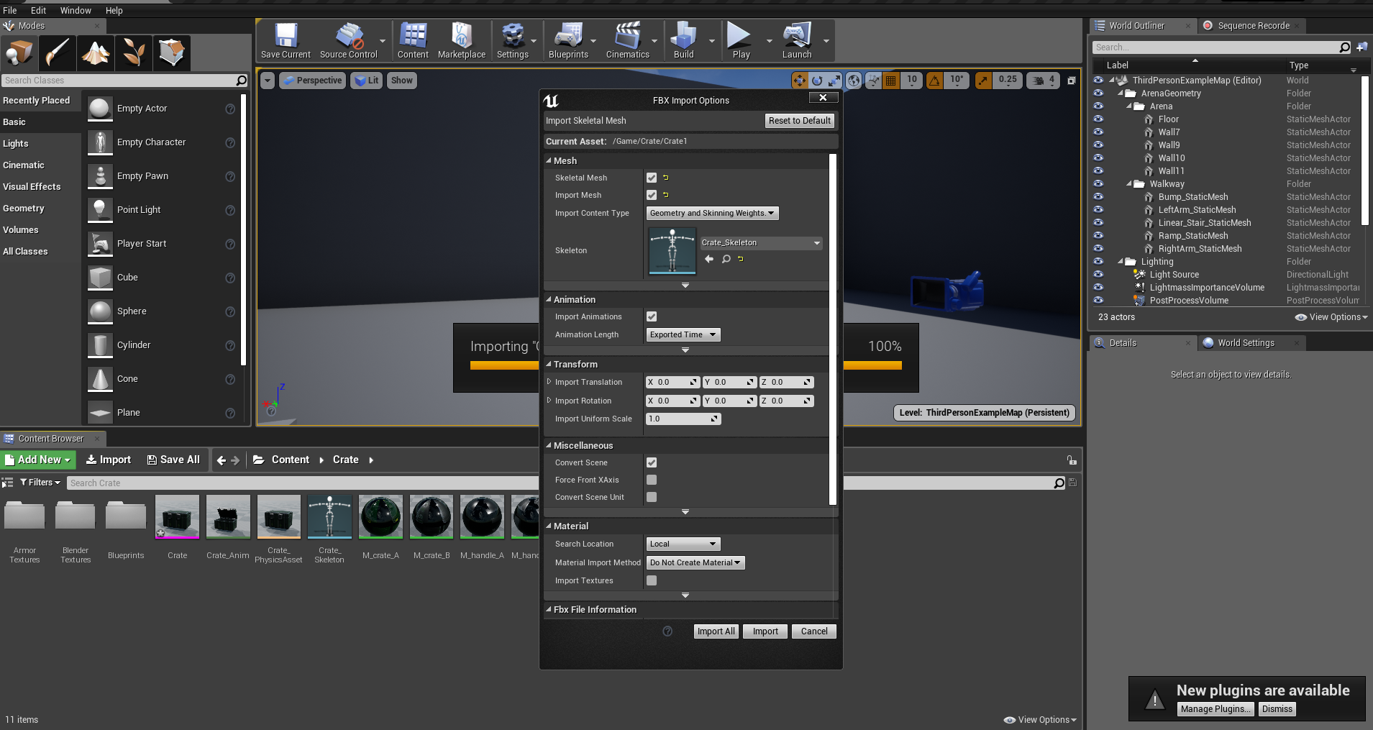
Task: Click the Search Crate input field
Action: pyautogui.click(x=216, y=482)
